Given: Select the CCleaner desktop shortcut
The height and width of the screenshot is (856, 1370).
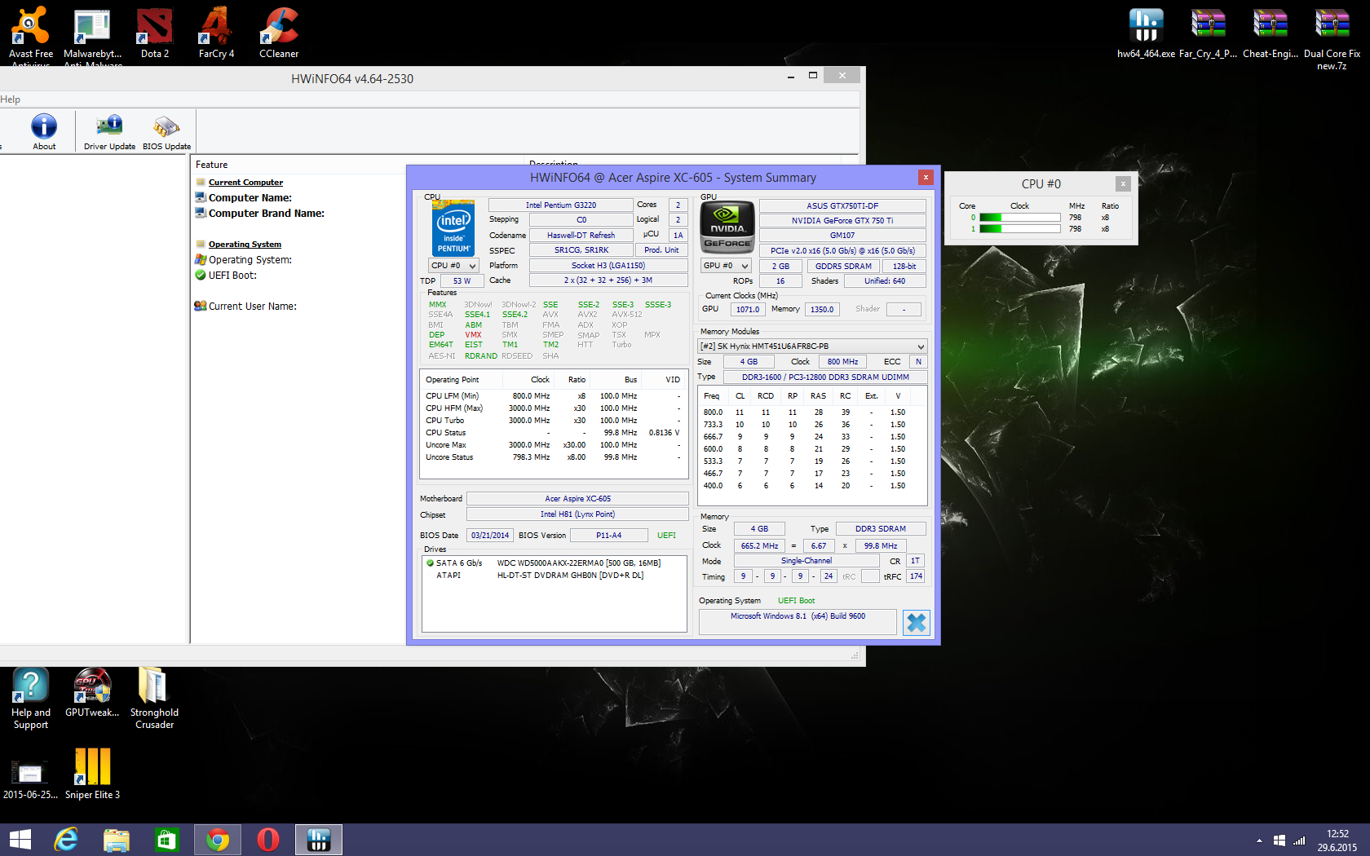Looking at the screenshot, I should (x=279, y=33).
